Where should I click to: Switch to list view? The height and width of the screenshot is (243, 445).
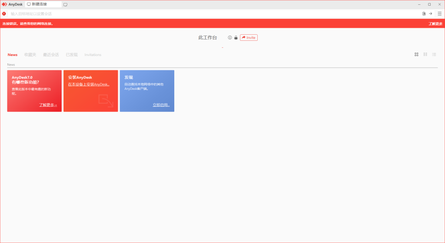pyautogui.click(x=434, y=54)
